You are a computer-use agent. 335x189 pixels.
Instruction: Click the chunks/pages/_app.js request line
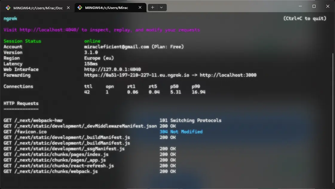pos(54,160)
